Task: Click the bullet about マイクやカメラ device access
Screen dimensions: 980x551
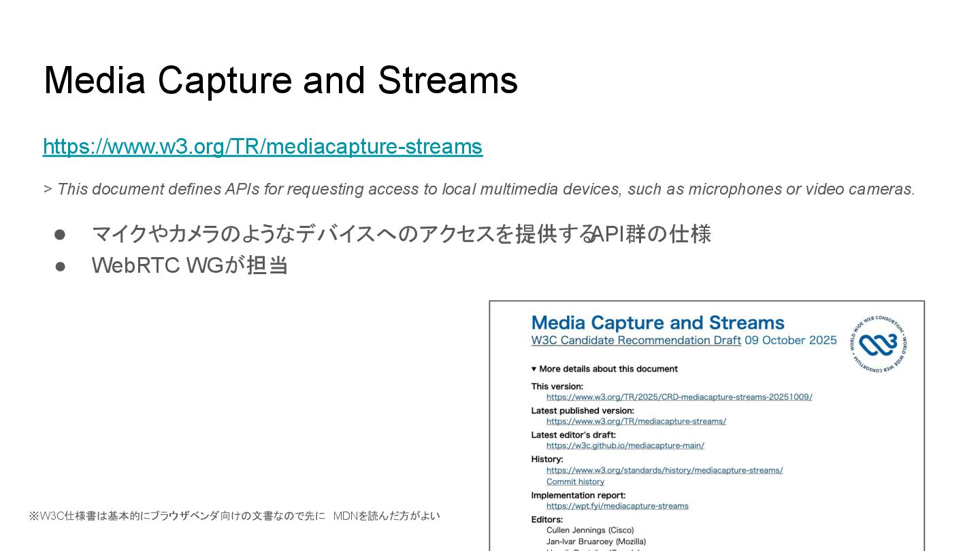Action: [x=402, y=234]
